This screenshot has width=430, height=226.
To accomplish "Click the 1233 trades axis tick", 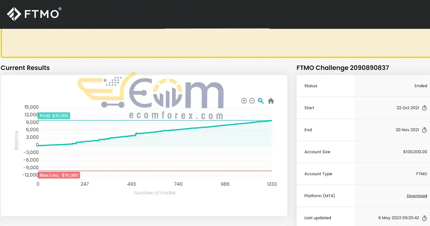I will pos(272,184).
